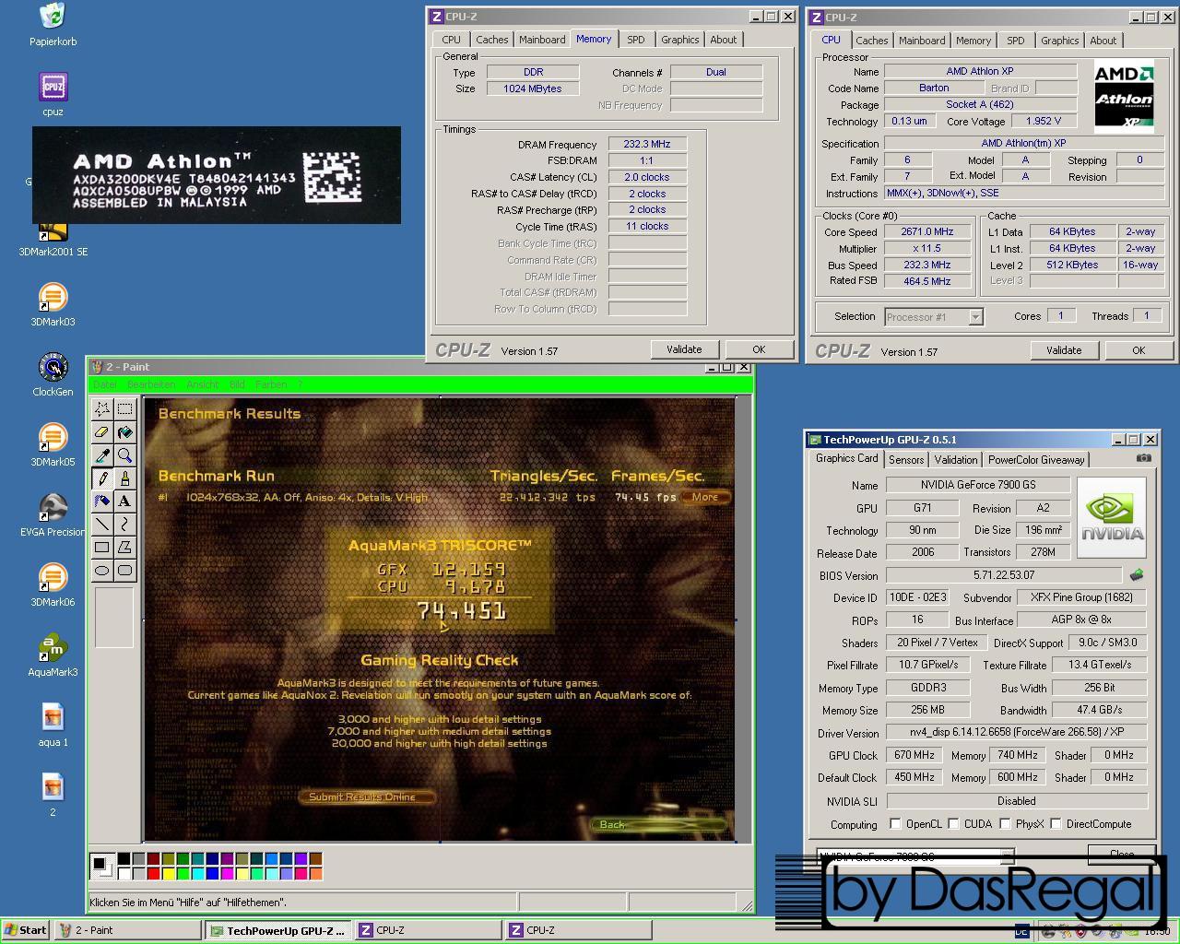Launch 3DMark05 desktop shortcut
Viewport: 1180px width, 944px height.
click(53, 445)
